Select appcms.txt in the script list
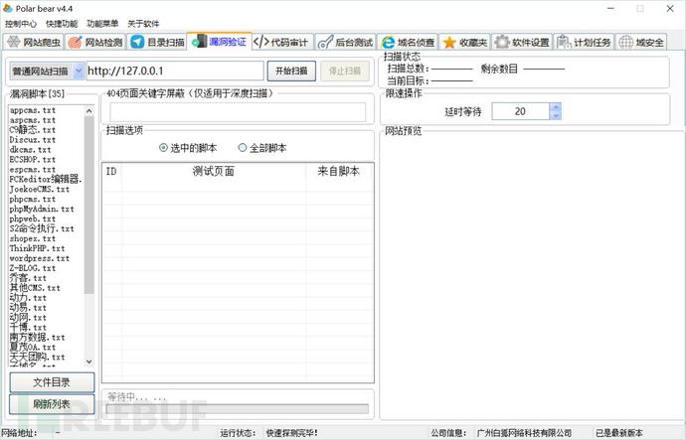Image resolution: width=686 pixels, height=440 pixels. pos(33,110)
